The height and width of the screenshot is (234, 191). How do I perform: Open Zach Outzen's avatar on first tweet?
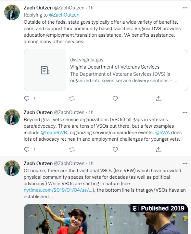tap(12, 12)
